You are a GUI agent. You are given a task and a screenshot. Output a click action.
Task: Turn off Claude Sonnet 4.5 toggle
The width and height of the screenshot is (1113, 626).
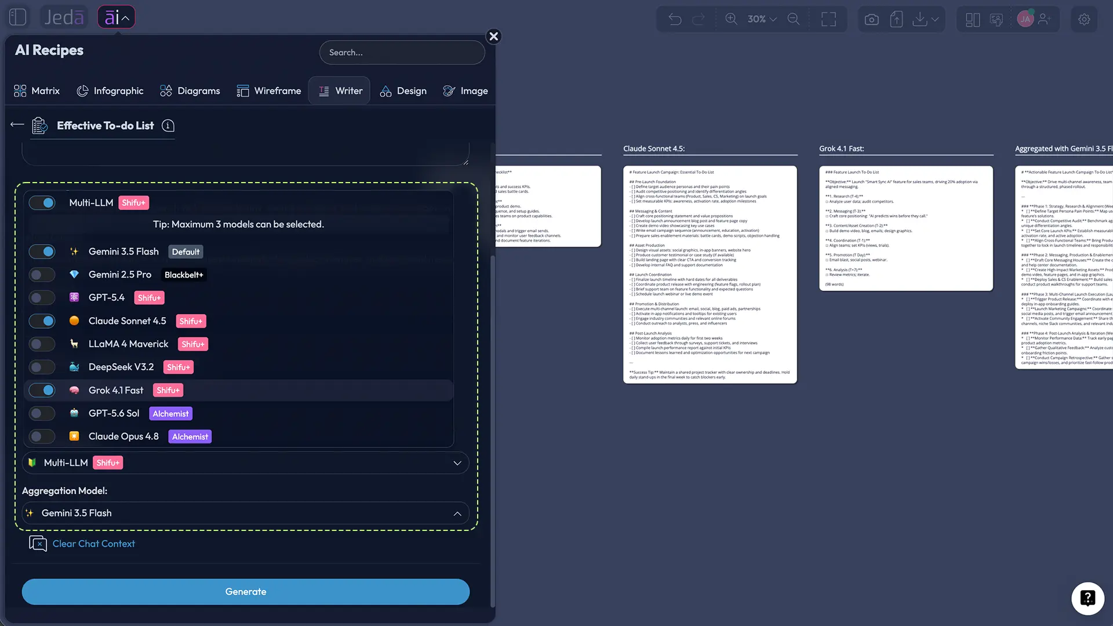[42, 321]
